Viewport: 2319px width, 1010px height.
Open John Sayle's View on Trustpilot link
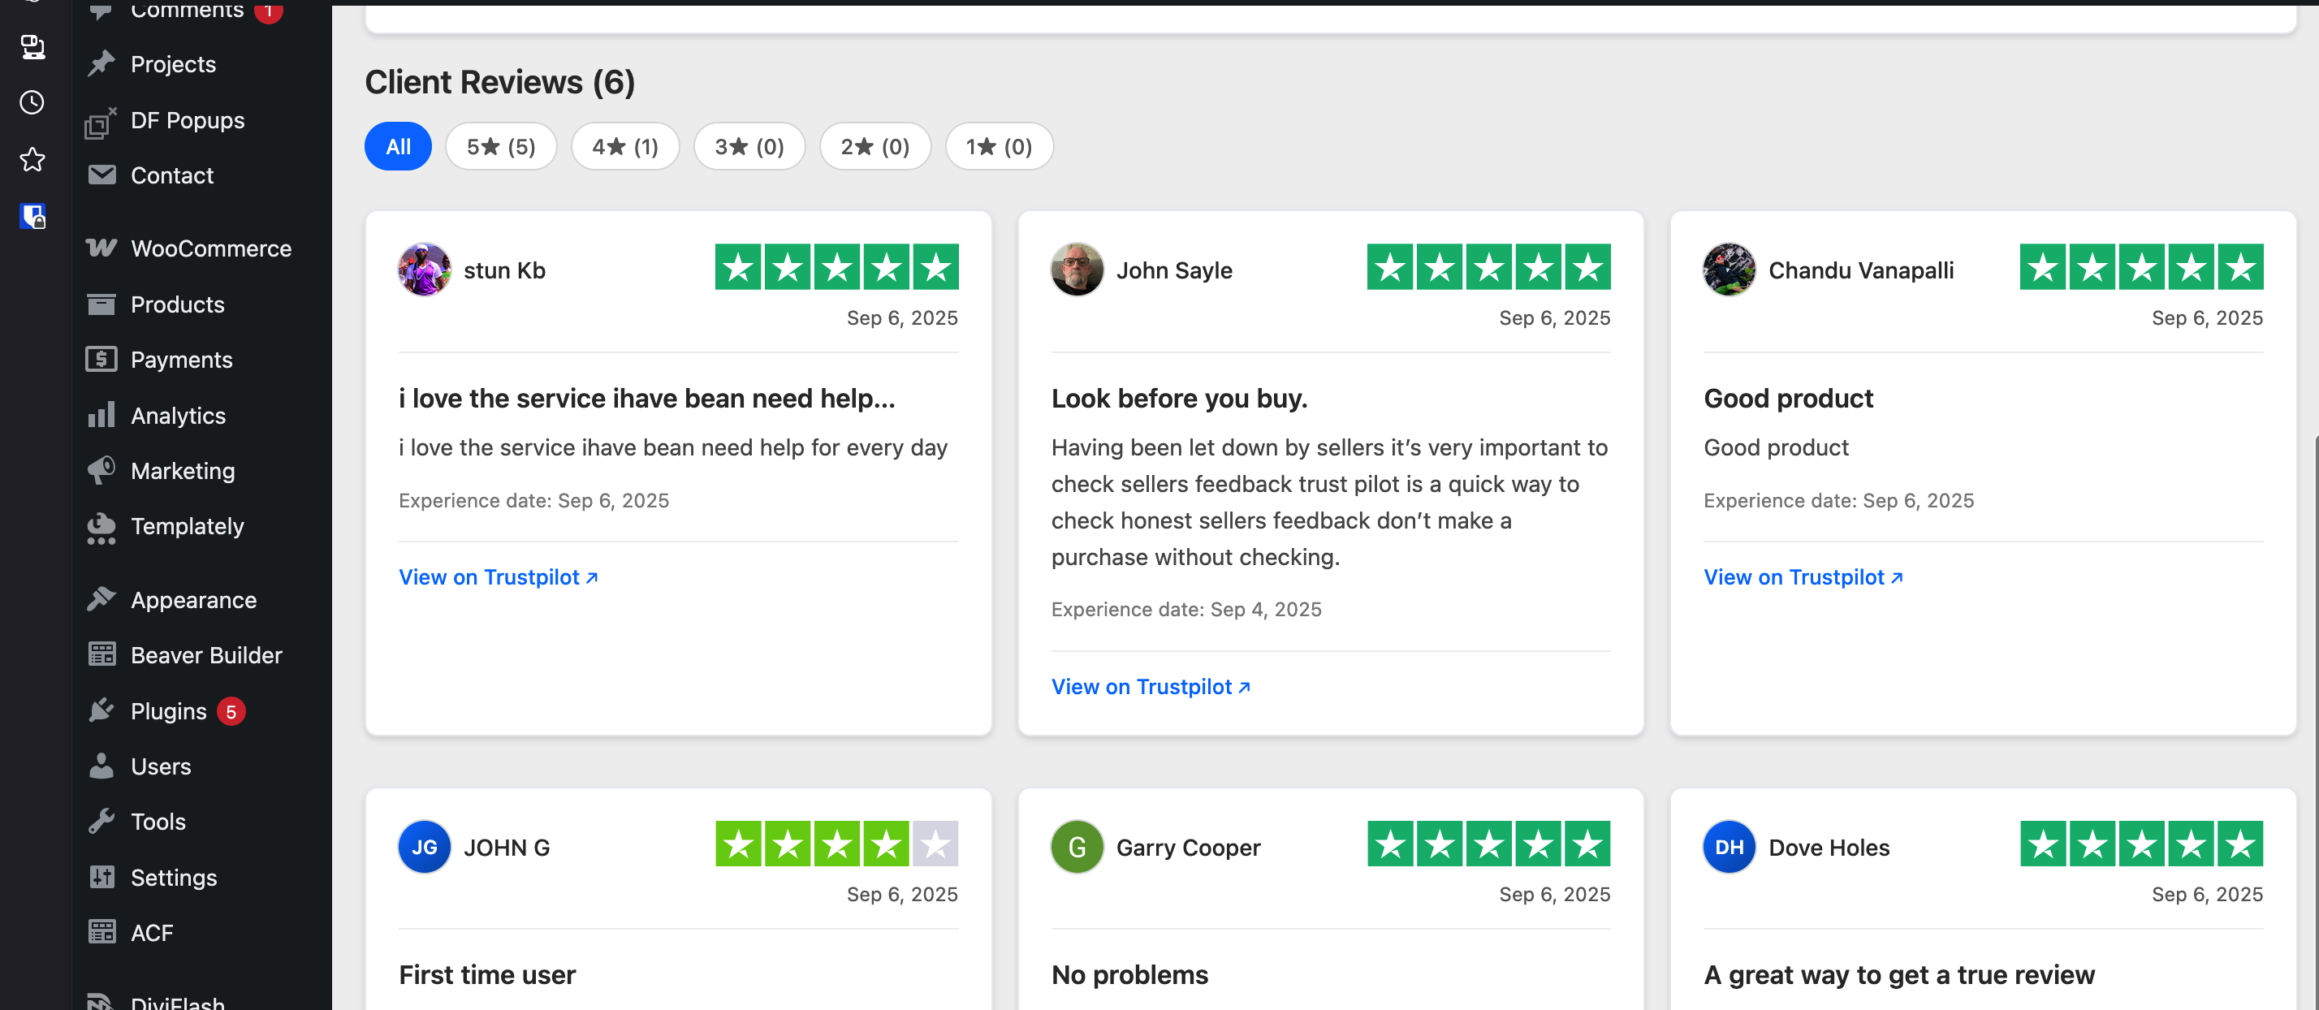(1151, 687)
